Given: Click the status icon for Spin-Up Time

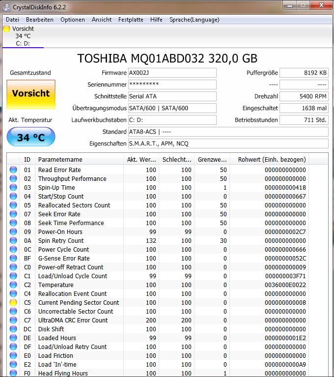Looking at the screenshot, I should click(x=13, y=188).
